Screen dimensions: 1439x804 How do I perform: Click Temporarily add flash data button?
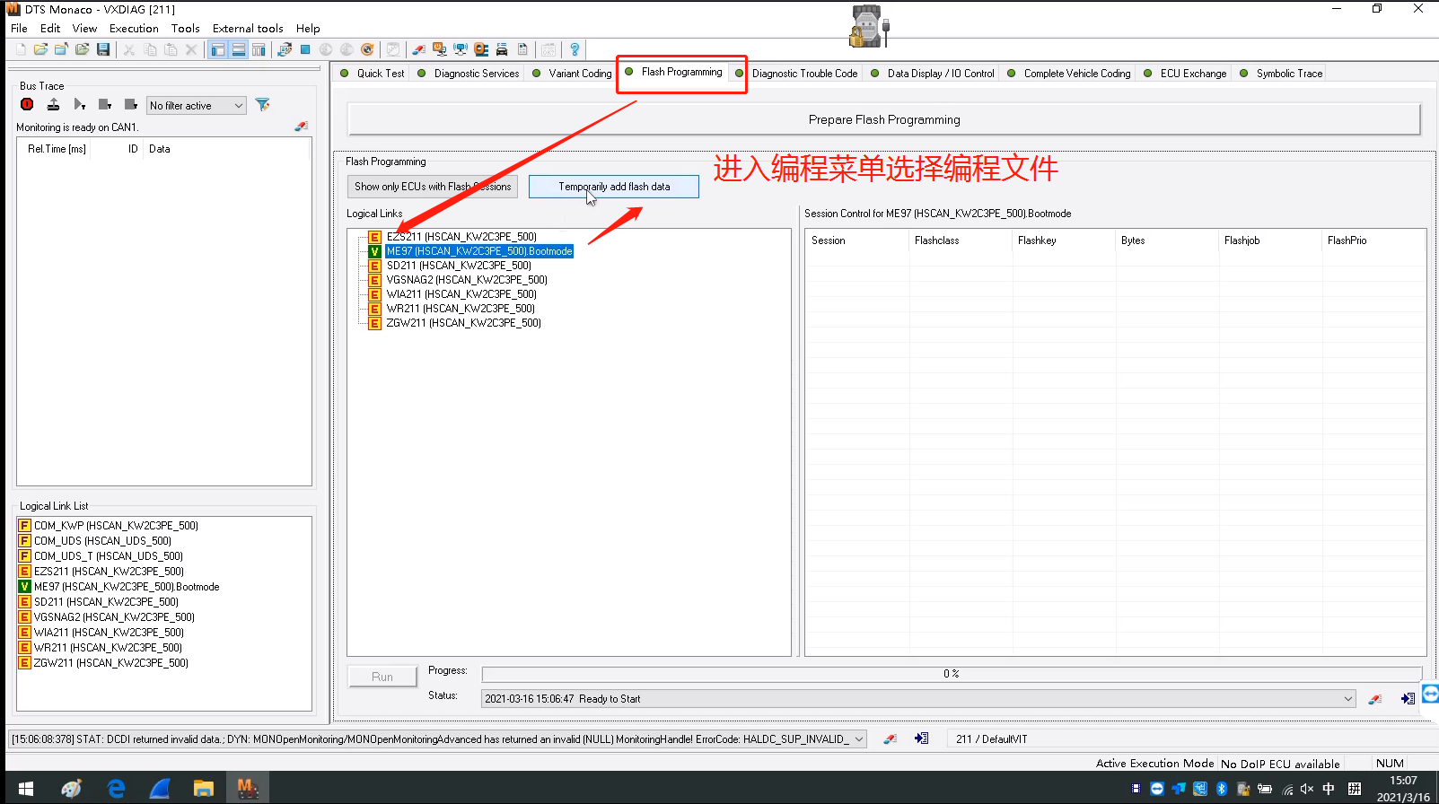(x=614, y=187)
